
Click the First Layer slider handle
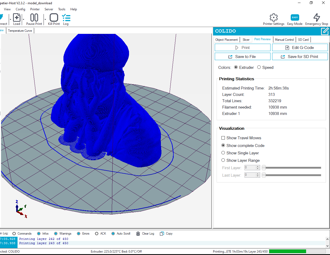click(264, 168)
